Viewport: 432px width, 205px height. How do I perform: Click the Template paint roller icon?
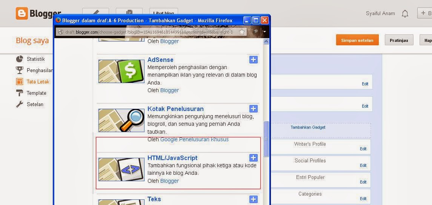click(20, 93)
